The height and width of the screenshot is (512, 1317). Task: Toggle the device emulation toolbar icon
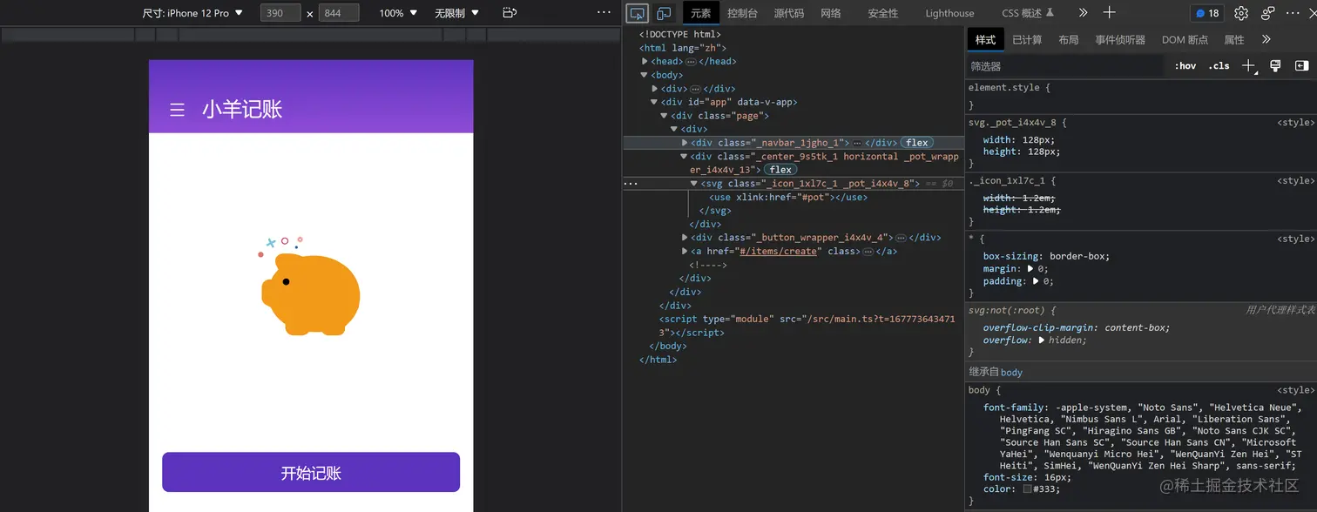pyautogui.click(x=664, y=13)
